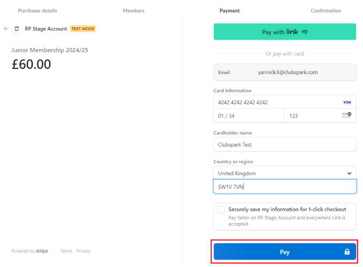This screenshot has height=267, width=363.
Task: Click the Stripe logo in footer
Action: [x=42, y=251]
